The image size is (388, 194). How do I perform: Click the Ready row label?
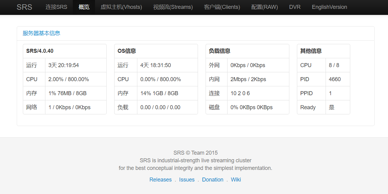(x=308, y=107)
